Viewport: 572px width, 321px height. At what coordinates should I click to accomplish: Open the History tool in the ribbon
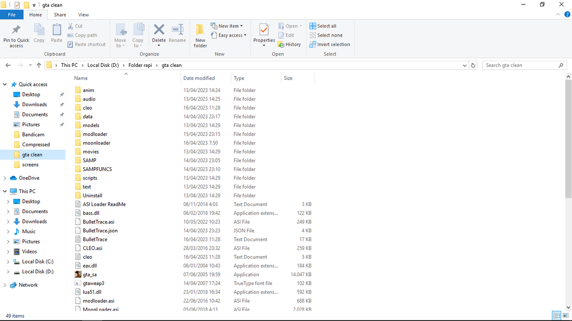tap(289, 45)
